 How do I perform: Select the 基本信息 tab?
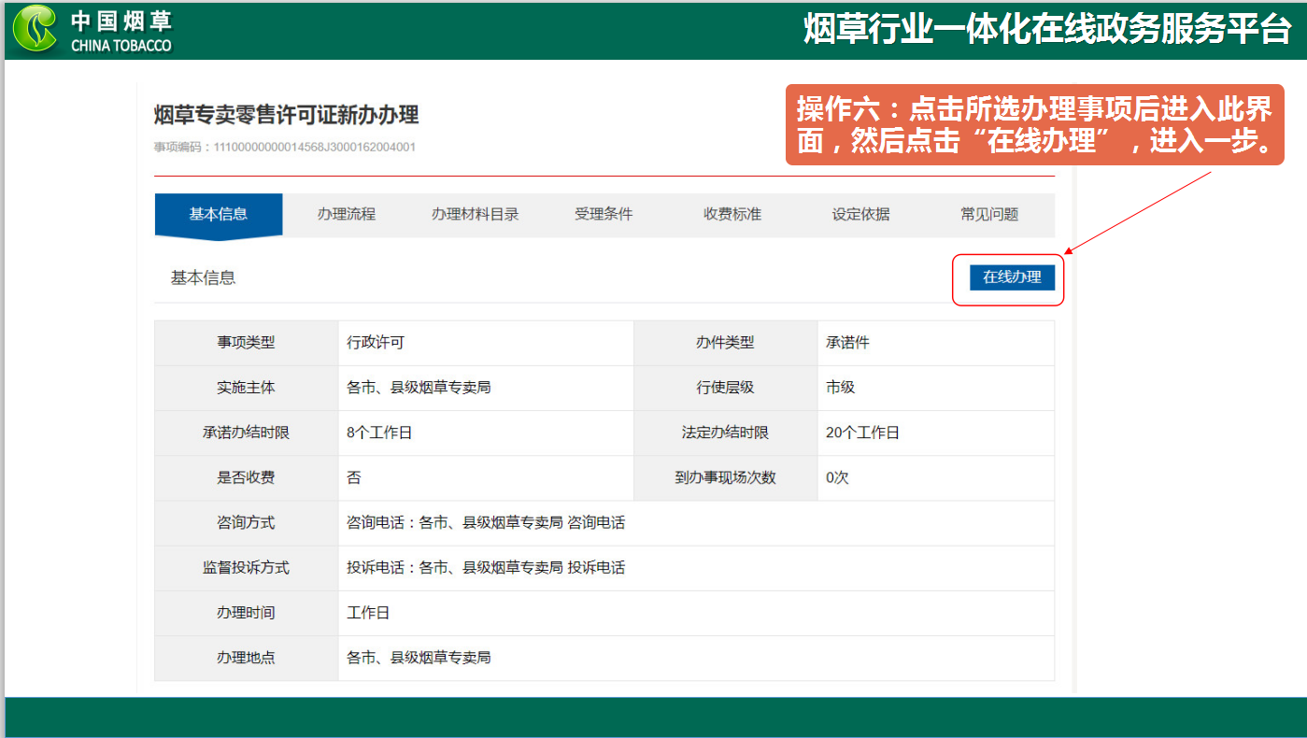coord(218,215)
